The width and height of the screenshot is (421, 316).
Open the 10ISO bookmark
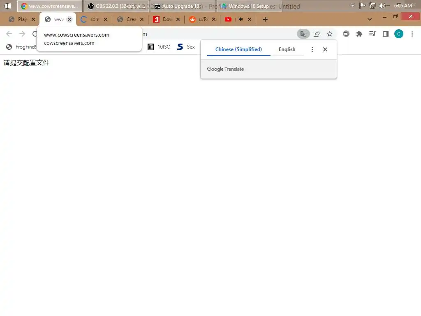tap(159, 47)
